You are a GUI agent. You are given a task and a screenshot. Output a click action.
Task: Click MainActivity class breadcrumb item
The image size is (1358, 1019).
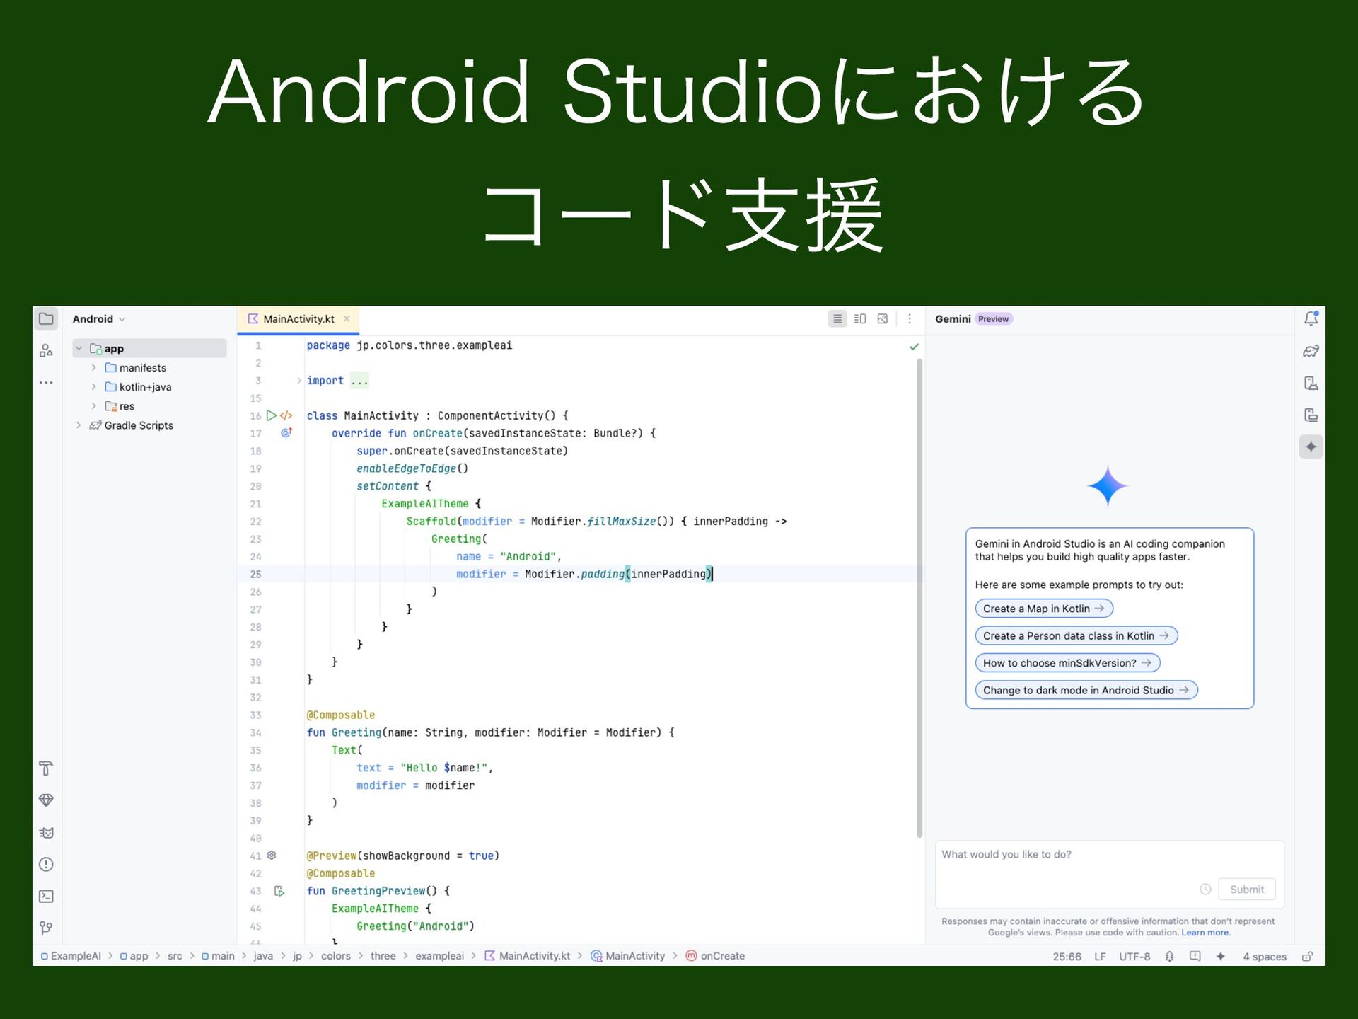(x=628, y=956)
